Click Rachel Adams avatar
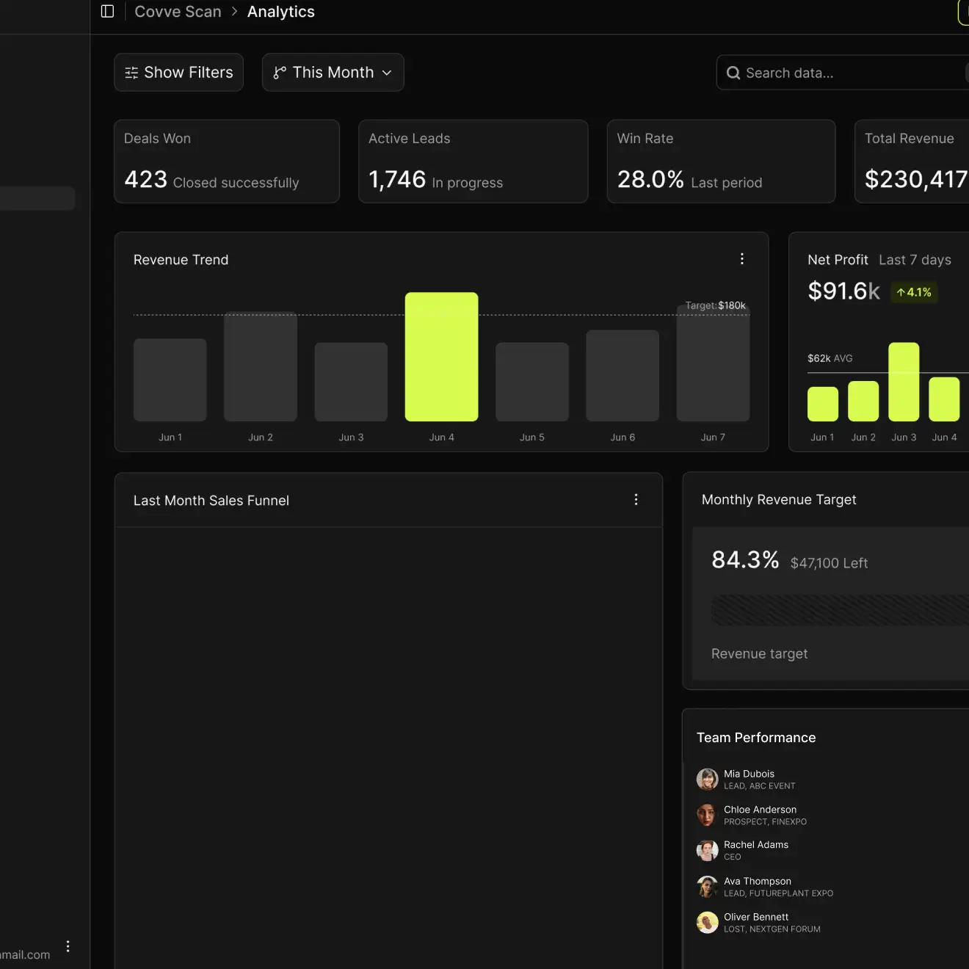The height and width of the screenshot is (969, 969). pyautogui.click(x=708, y=851)
